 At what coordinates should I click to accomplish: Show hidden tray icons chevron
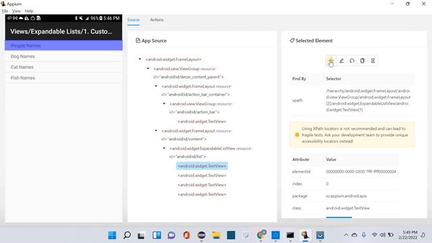pyautogui.click(x=346, y=235)
